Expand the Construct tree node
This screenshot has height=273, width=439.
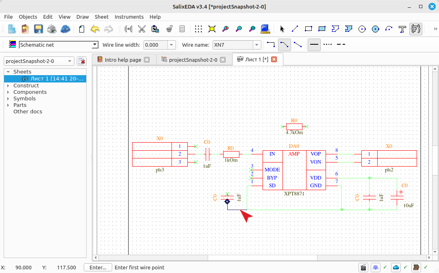coord(8,86)
